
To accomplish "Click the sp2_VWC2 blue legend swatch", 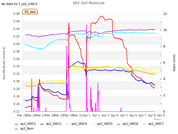I will tap(42, 124).
